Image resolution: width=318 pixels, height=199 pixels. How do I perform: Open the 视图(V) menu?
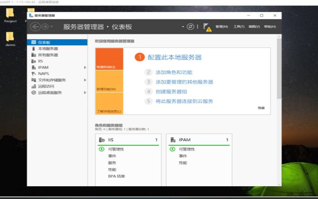[254, 27]
